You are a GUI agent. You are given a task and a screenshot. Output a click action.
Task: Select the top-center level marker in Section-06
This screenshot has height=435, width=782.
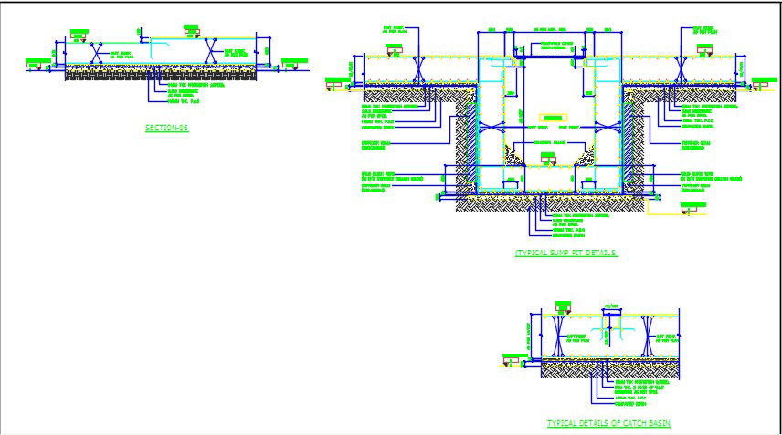191,30
